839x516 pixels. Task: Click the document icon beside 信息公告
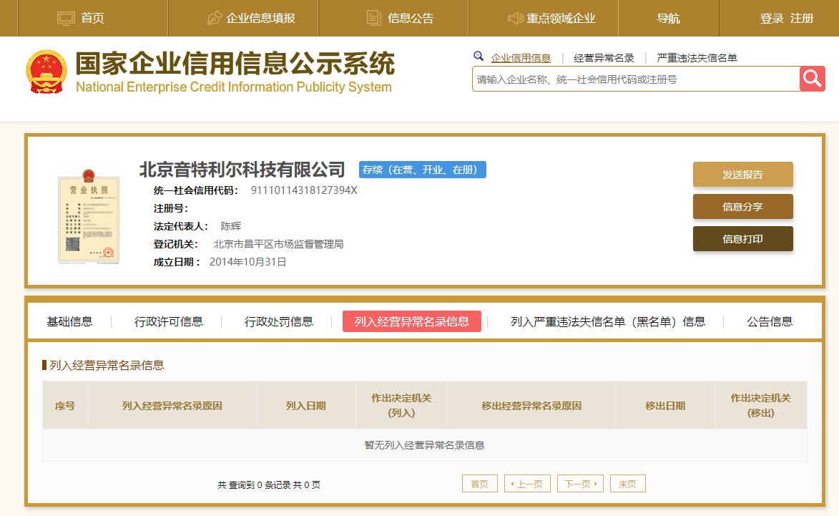(x=373, y=18)
